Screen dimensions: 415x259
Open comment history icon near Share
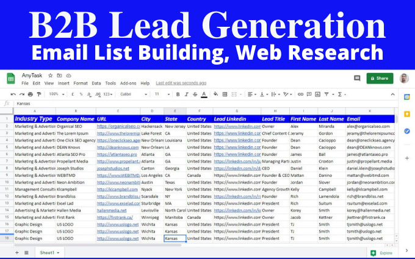coord(357,78)
